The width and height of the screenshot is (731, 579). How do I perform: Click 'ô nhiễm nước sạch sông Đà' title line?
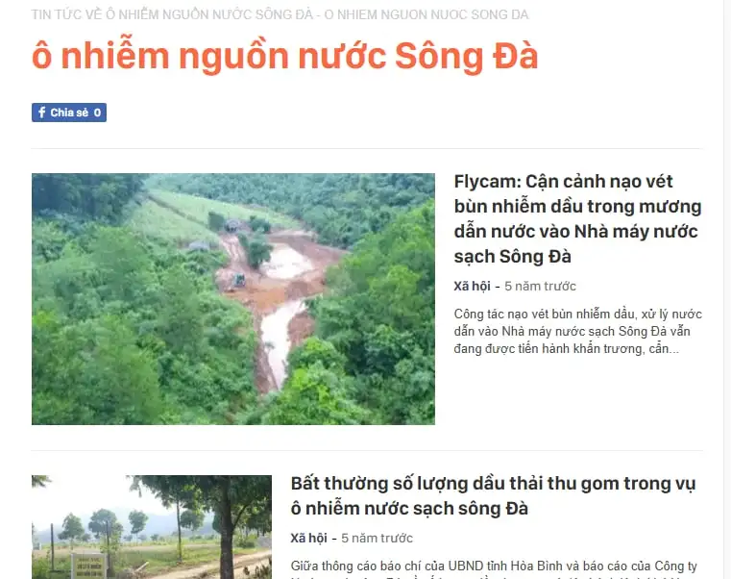409,509
